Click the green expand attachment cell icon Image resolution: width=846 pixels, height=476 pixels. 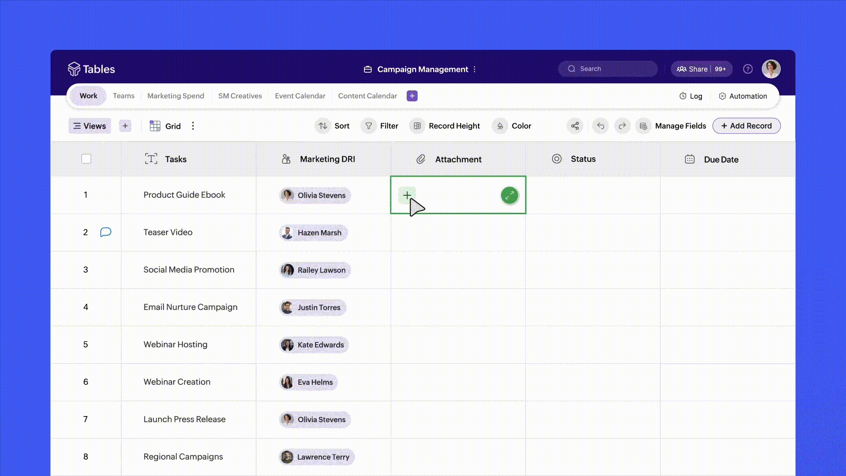(x=509, y=195)
